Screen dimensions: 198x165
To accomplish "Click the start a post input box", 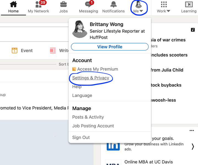I will (x=34, y=34).
